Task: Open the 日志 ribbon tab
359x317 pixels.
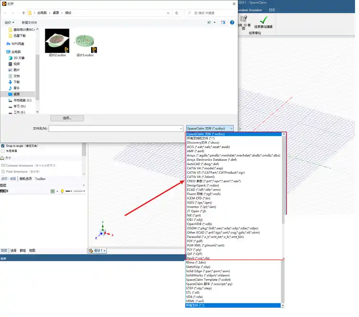Action: 272,10
